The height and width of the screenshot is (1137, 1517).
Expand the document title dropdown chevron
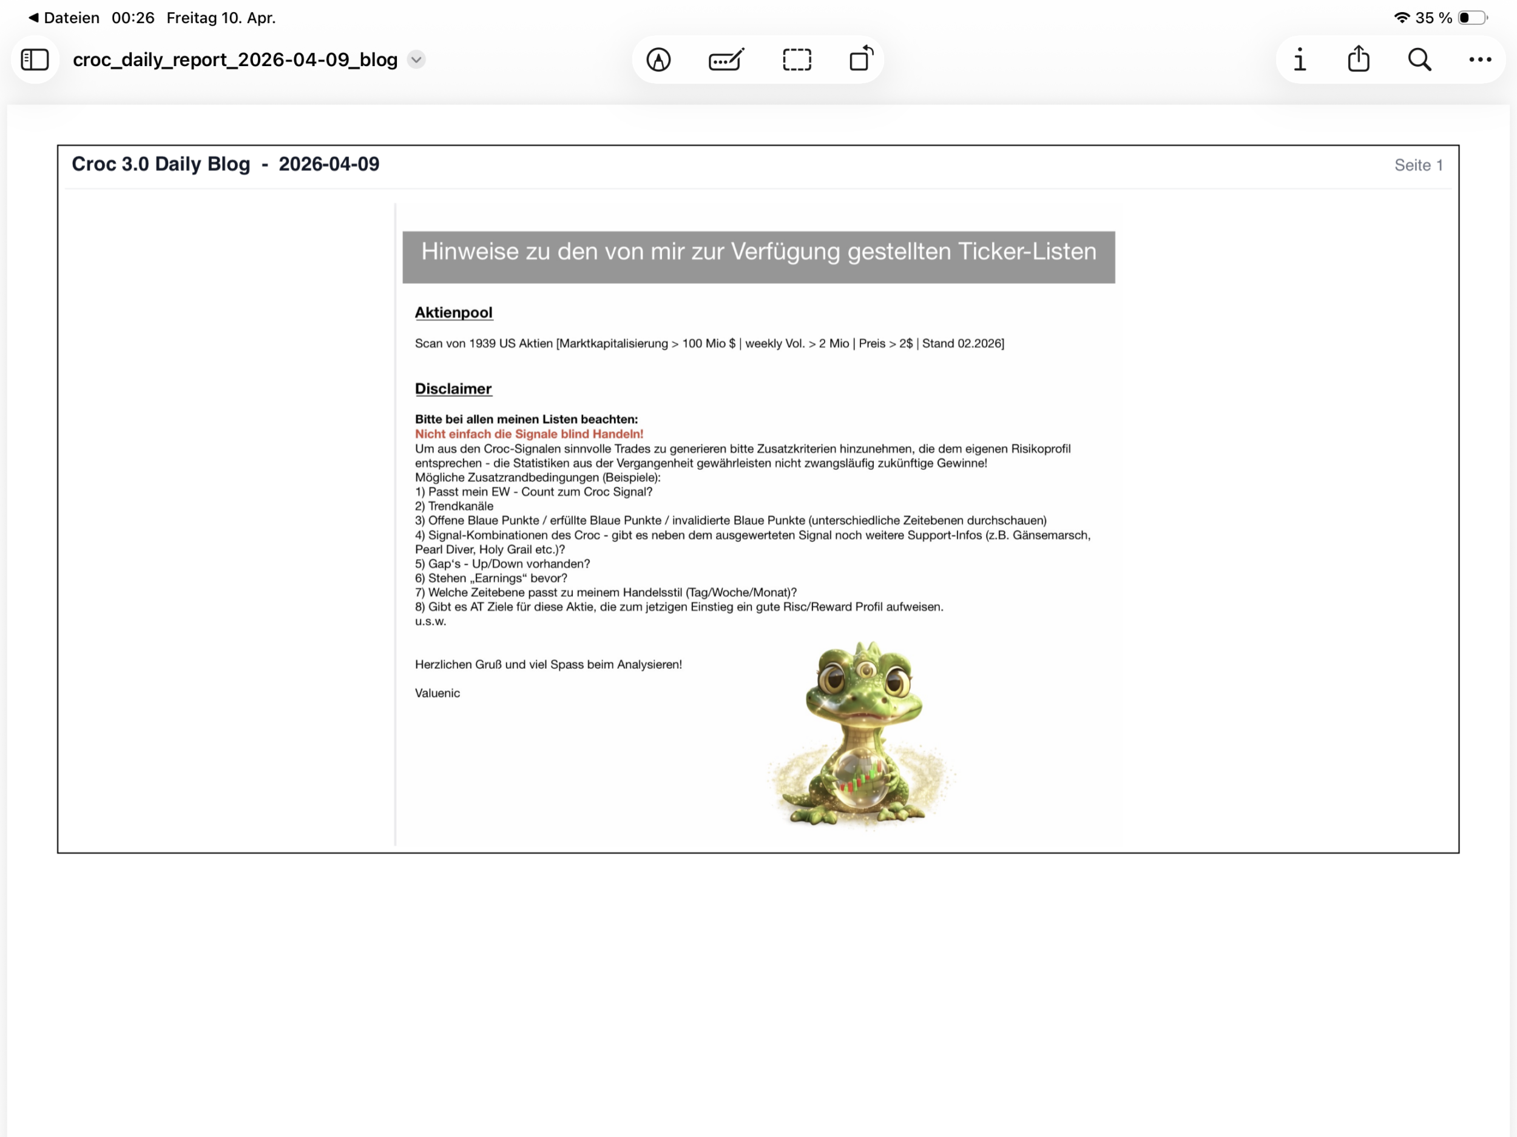(416, 59)
